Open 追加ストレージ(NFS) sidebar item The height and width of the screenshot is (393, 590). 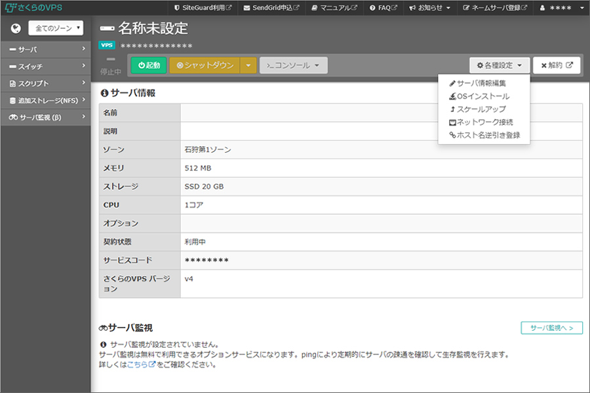45,100
